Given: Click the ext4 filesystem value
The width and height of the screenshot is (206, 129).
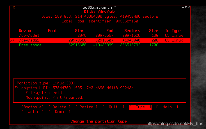Looking at the screenshot, I should [57, 93].
